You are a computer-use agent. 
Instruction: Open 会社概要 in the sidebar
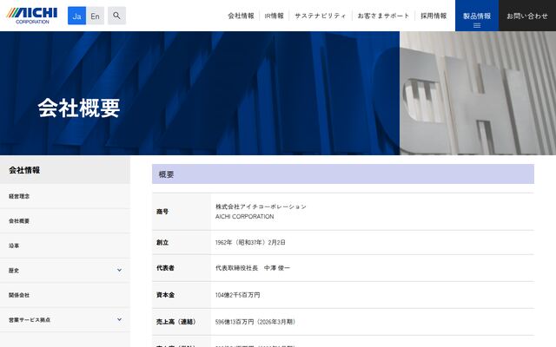point(65,221)
